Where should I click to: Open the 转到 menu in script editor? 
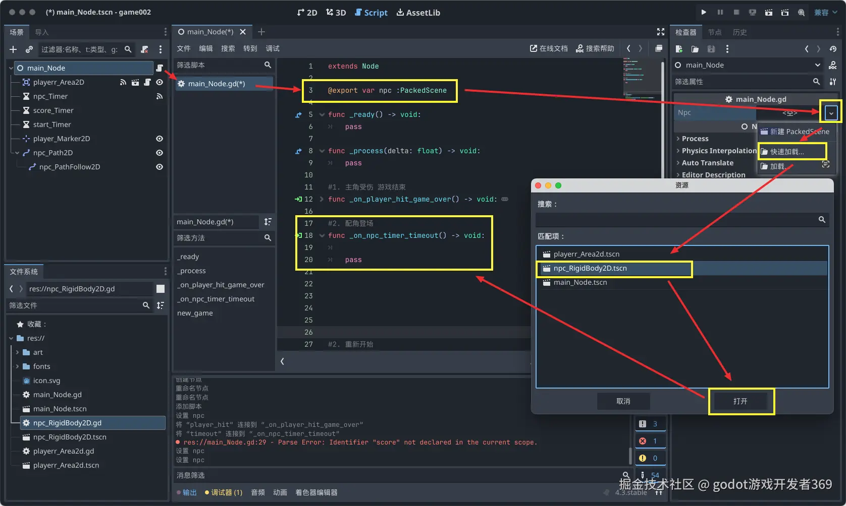point(250,48)
